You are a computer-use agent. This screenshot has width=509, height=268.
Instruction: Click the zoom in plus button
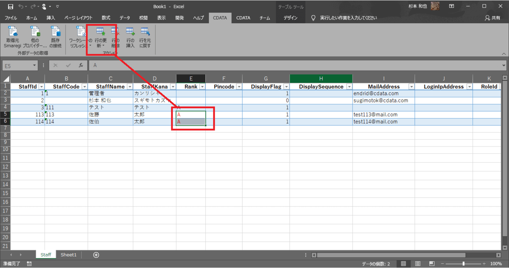coord(484,263)
